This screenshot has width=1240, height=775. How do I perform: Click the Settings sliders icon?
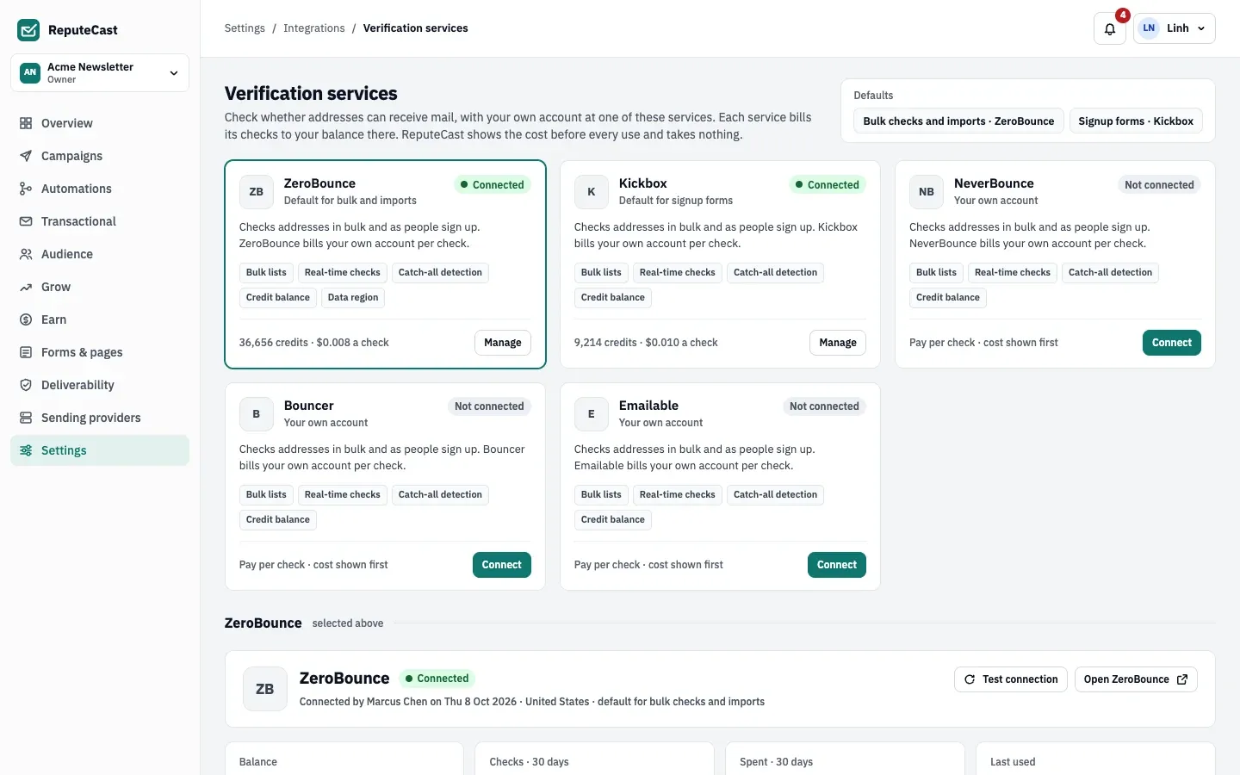point(26,450)
